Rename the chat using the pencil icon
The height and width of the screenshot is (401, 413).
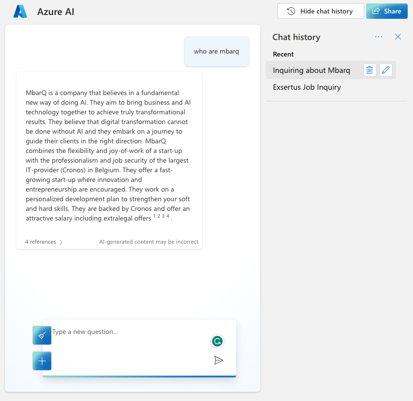pos(385,70)
